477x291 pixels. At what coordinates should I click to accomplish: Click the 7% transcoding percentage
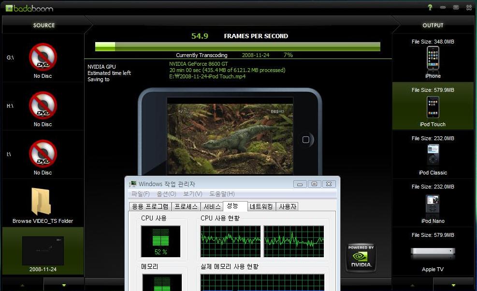288,55
